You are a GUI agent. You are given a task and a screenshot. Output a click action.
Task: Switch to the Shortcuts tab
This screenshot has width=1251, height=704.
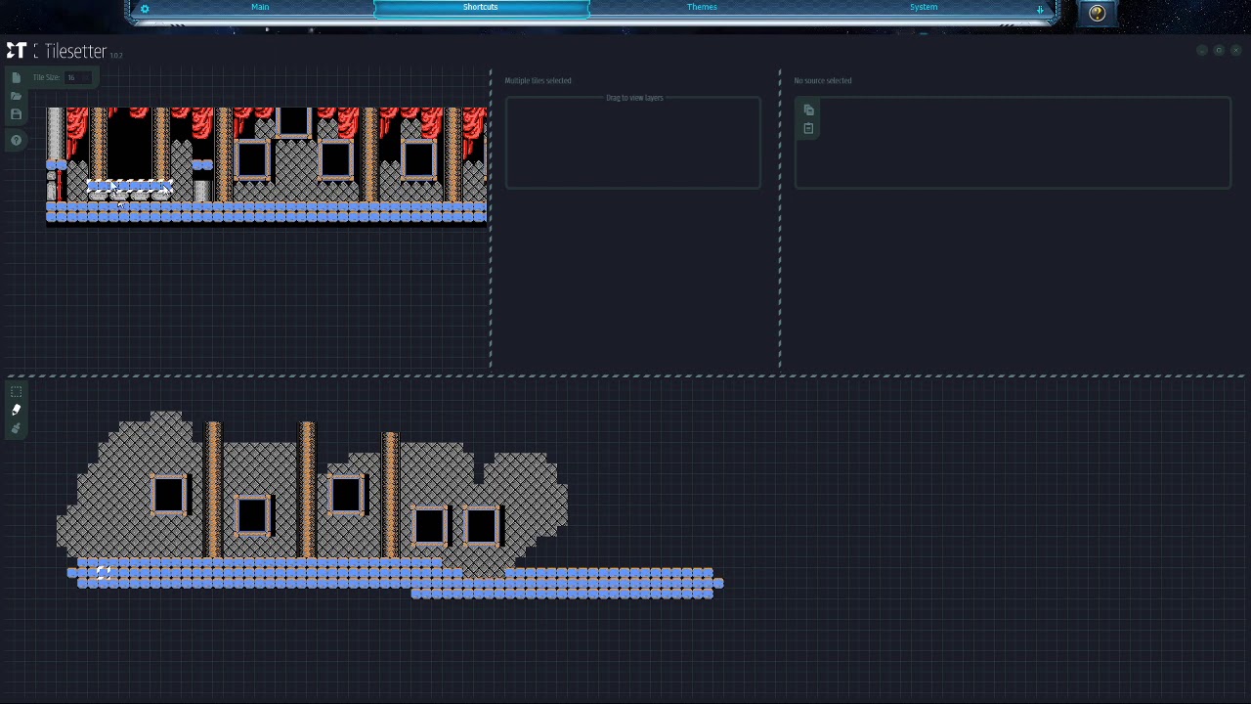481,7
